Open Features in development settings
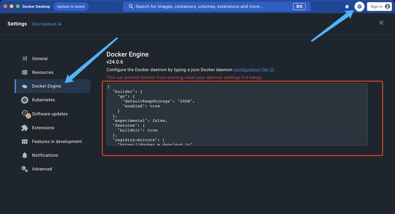 pyautogui.click(x=53, y=142)
